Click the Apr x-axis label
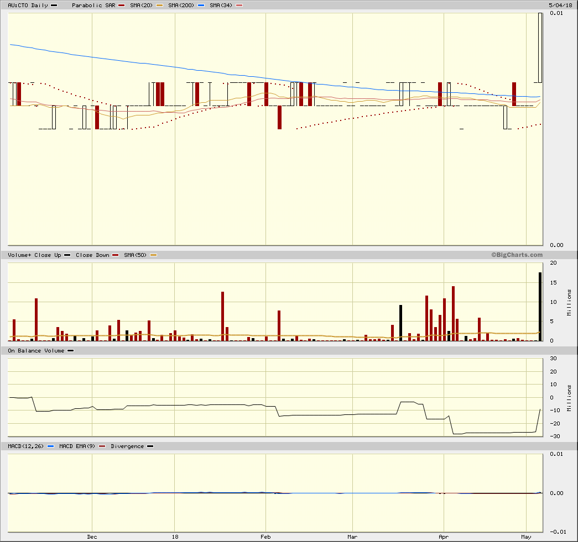The image size is (578, 542). point(444,537)
